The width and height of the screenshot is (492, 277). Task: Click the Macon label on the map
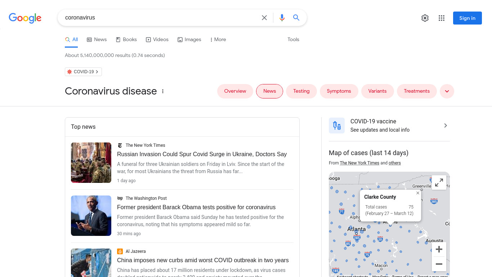(x=381, y=265)
